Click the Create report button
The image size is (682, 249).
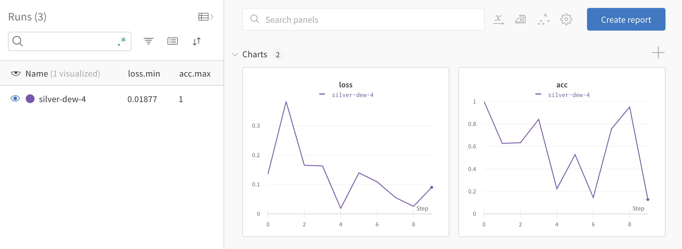point(626,19)
